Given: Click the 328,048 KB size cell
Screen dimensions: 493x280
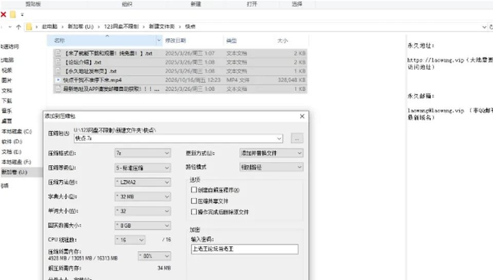Looking at the screenshot, I should coord(292,80).
